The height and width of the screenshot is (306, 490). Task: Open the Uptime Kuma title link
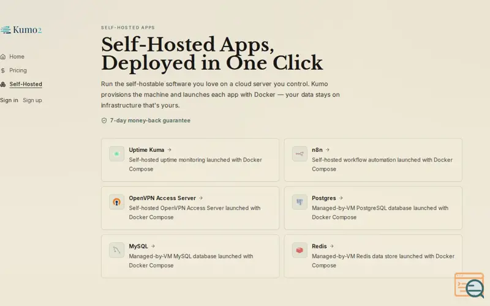146,150
